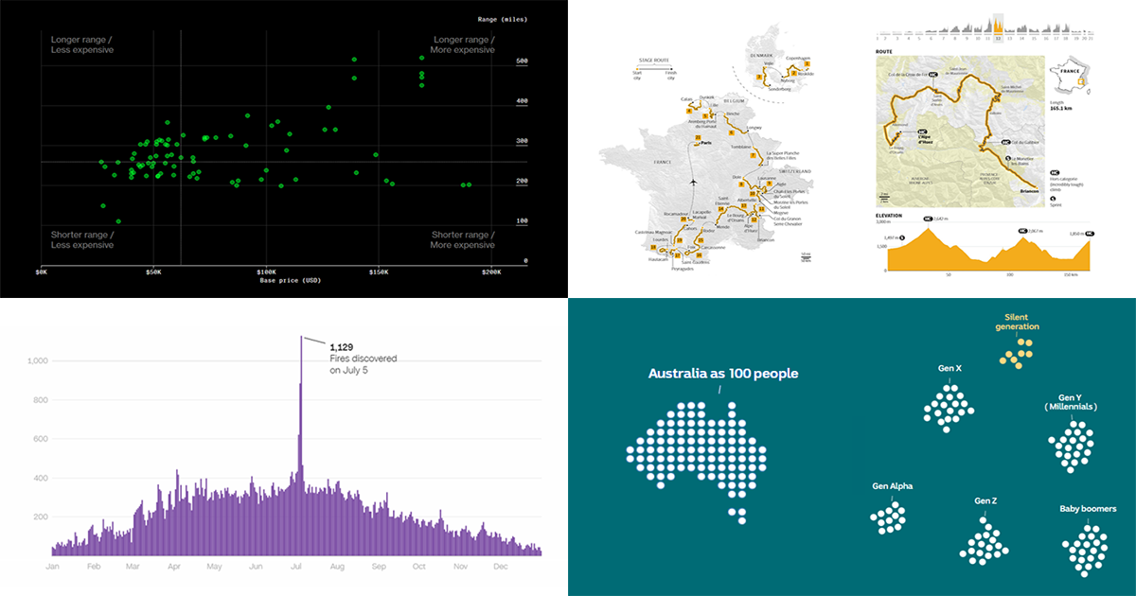The width and height of the screenshot is (1136, 596).
Task: Open the ROUTE section header
Action: [882, 51]
